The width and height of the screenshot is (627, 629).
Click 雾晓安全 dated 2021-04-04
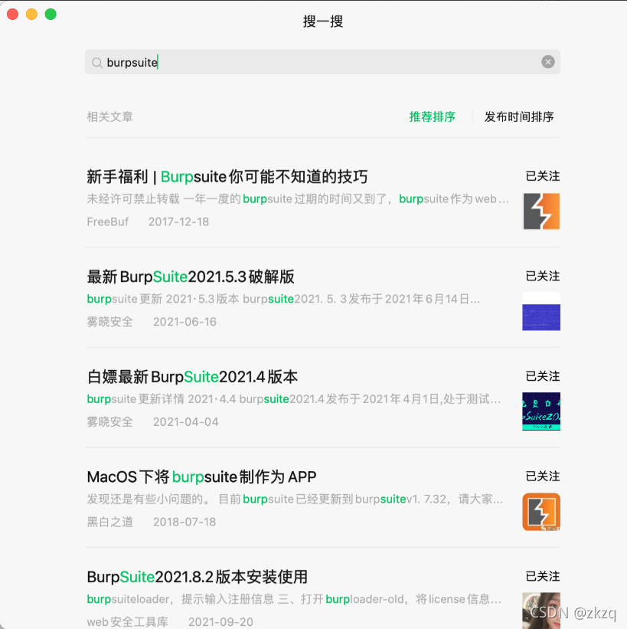109,422
